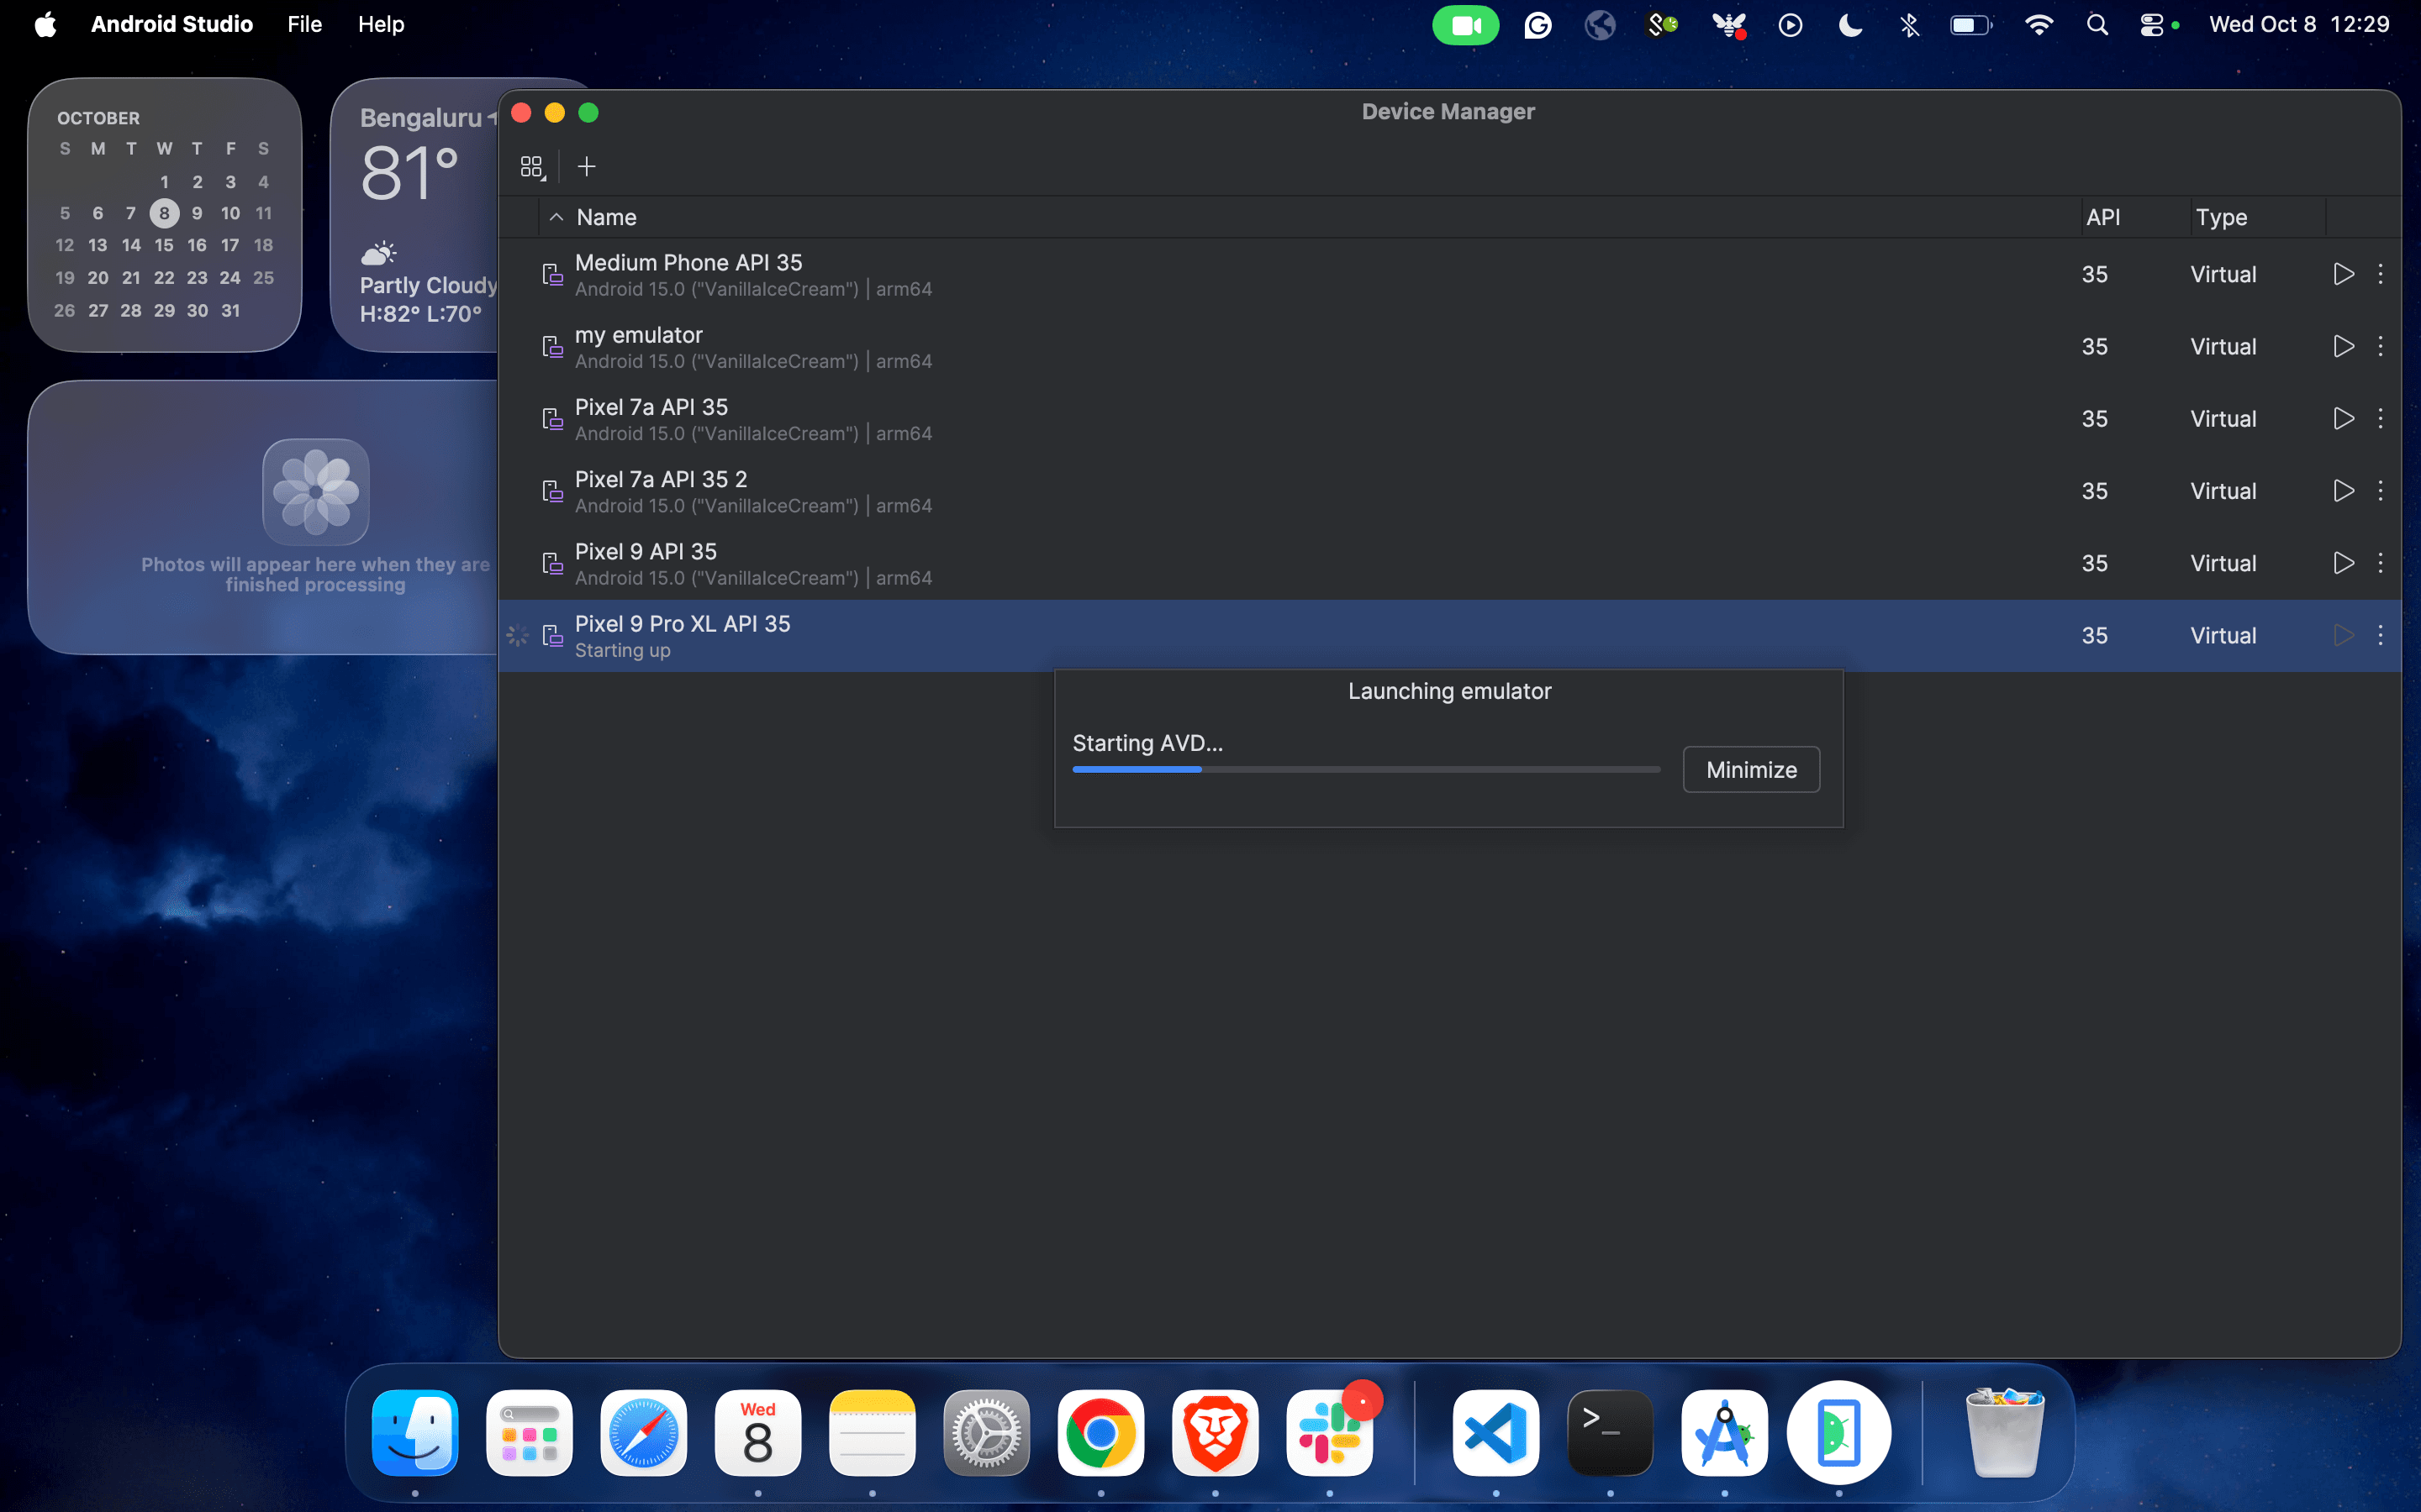This screenshot has width=2421, height=1512.
Task: Start the Medium Phone API 35 emulator
Action: [x=2342, y=274]
